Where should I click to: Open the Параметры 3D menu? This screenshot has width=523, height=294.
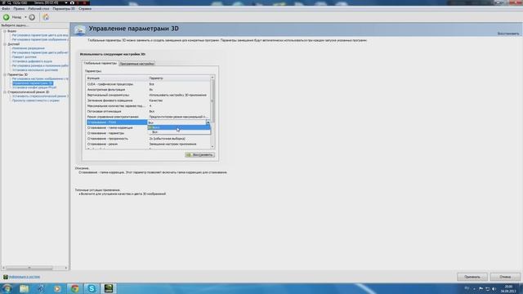64,9
